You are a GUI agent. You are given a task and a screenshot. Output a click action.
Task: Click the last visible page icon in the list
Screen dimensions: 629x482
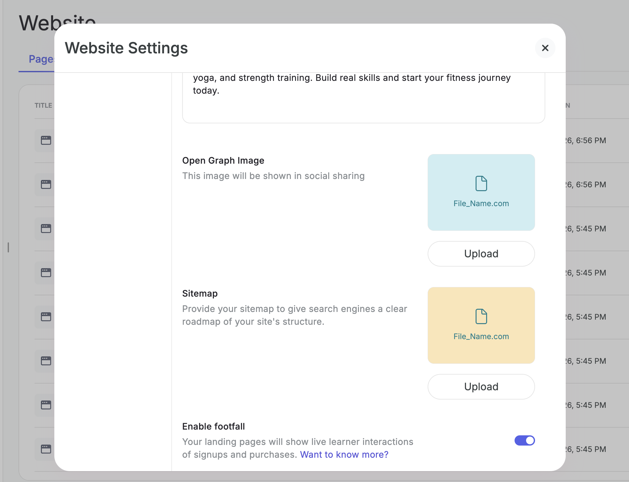(46, 449)
